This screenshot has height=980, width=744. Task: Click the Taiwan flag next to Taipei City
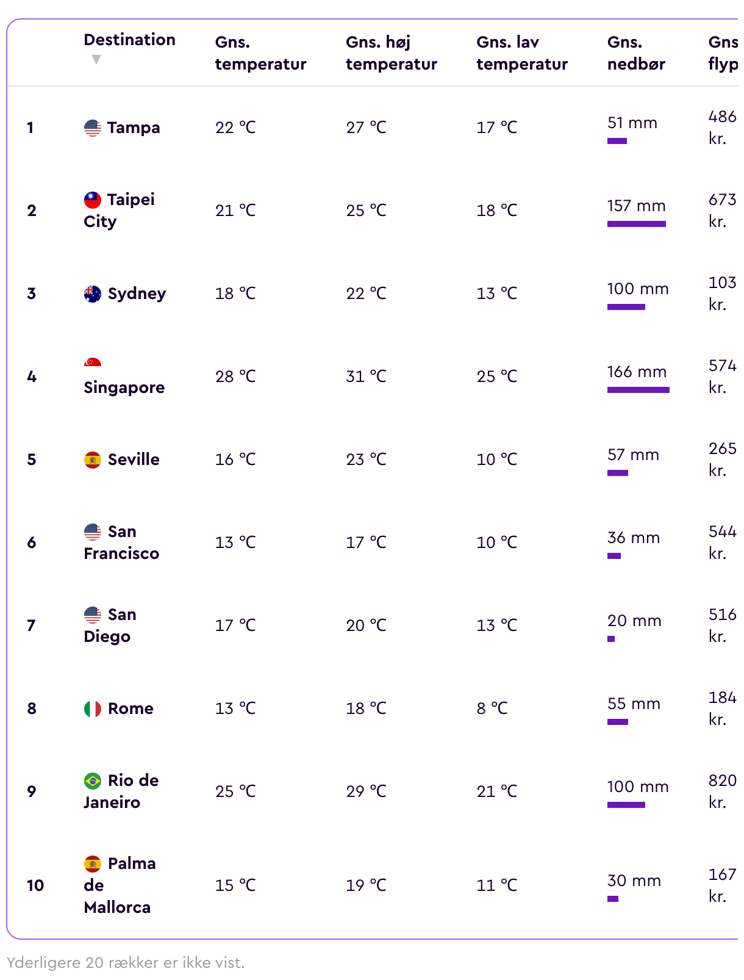[x=93, y=200]
